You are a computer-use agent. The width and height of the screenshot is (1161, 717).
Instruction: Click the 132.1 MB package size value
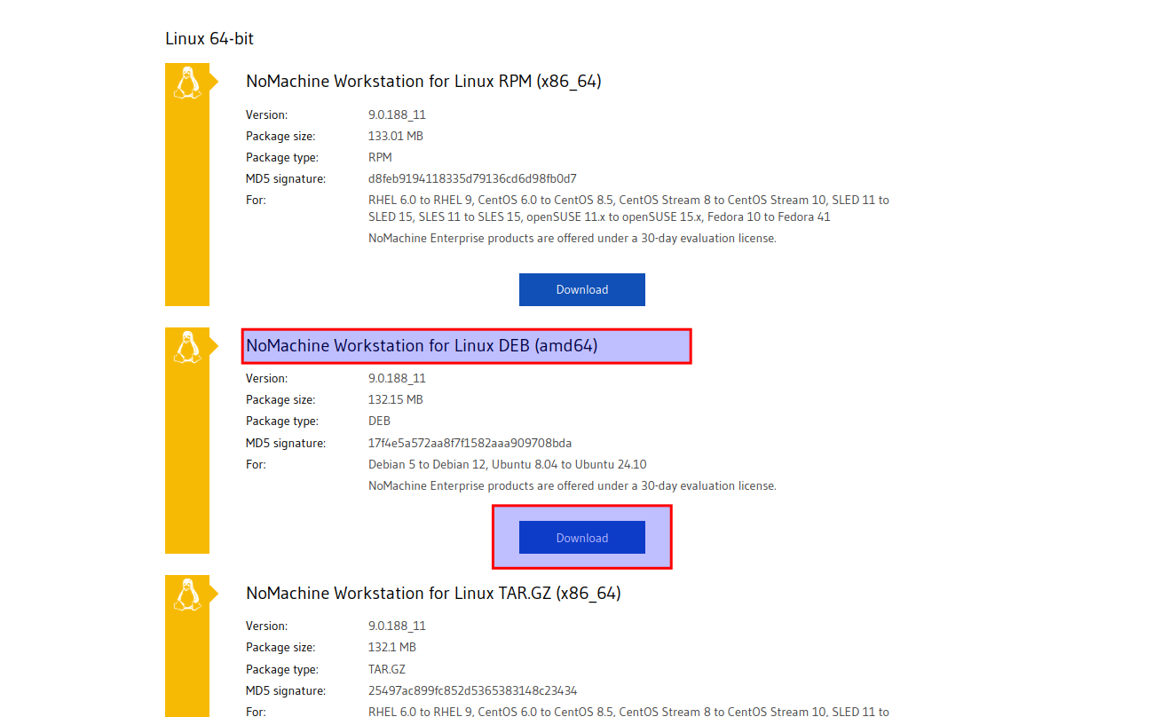391,648
